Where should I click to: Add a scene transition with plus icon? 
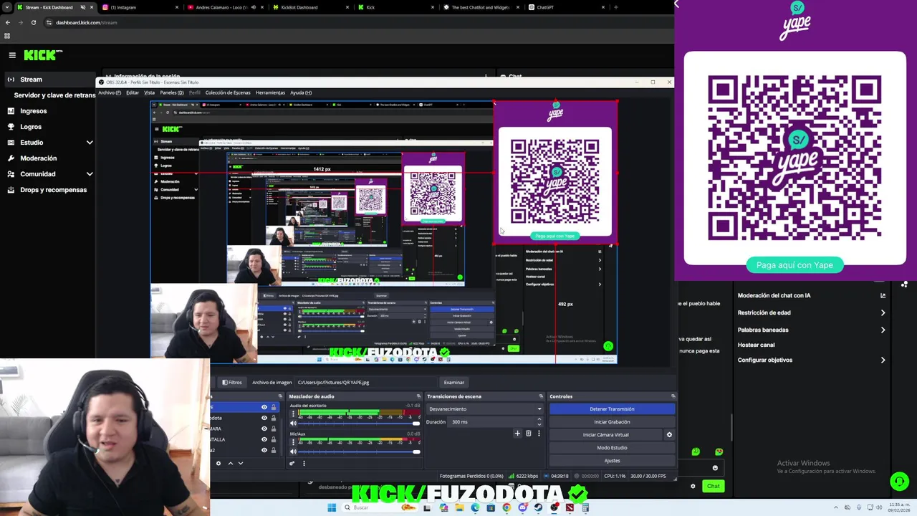click(x=517, y=433)
